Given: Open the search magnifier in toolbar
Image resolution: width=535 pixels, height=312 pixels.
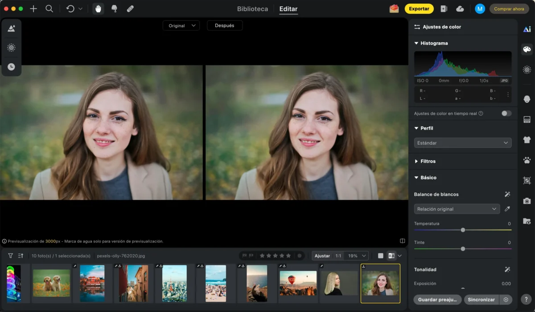Looking at the screenshot, I should (x=49, y=9).
